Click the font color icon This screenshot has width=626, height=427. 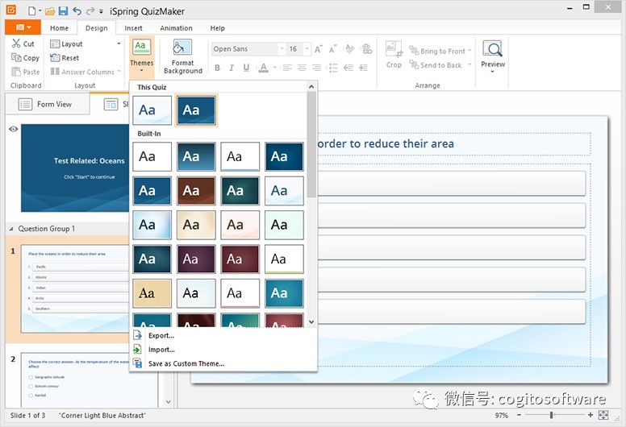click(264, 68)
